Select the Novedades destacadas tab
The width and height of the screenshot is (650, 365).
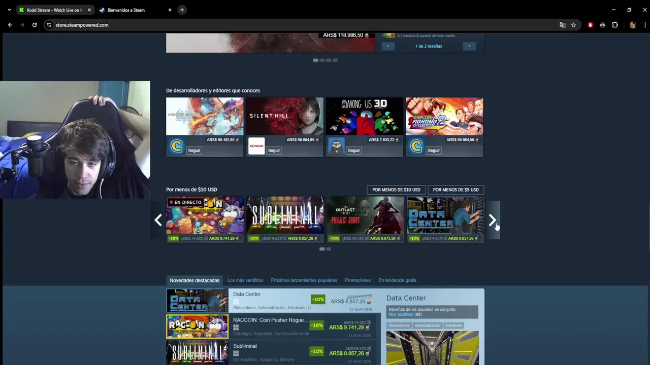tap(194, 280)
